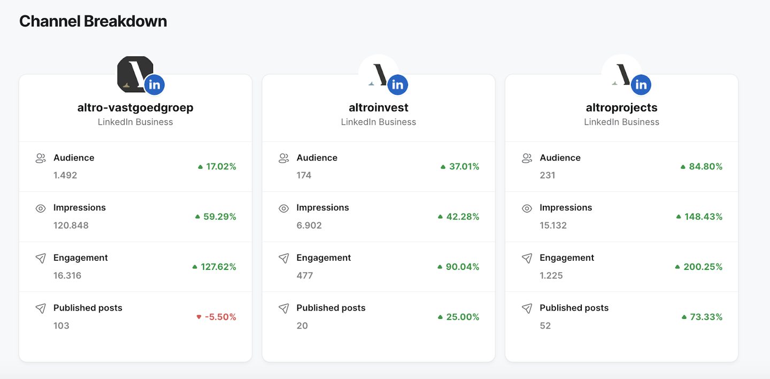Open the altroprojects channel name
Viewport: 770px width, 379px height.
[621, 107]
